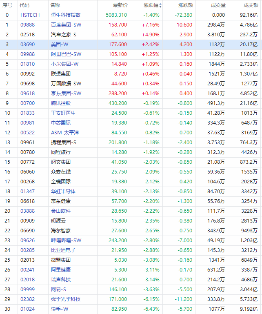Click stock code 09626
This screenshot has height=314, width=262.
pyautogui.click(x=27, y=241)
